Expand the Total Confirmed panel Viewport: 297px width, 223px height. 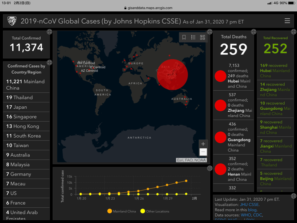49,32
